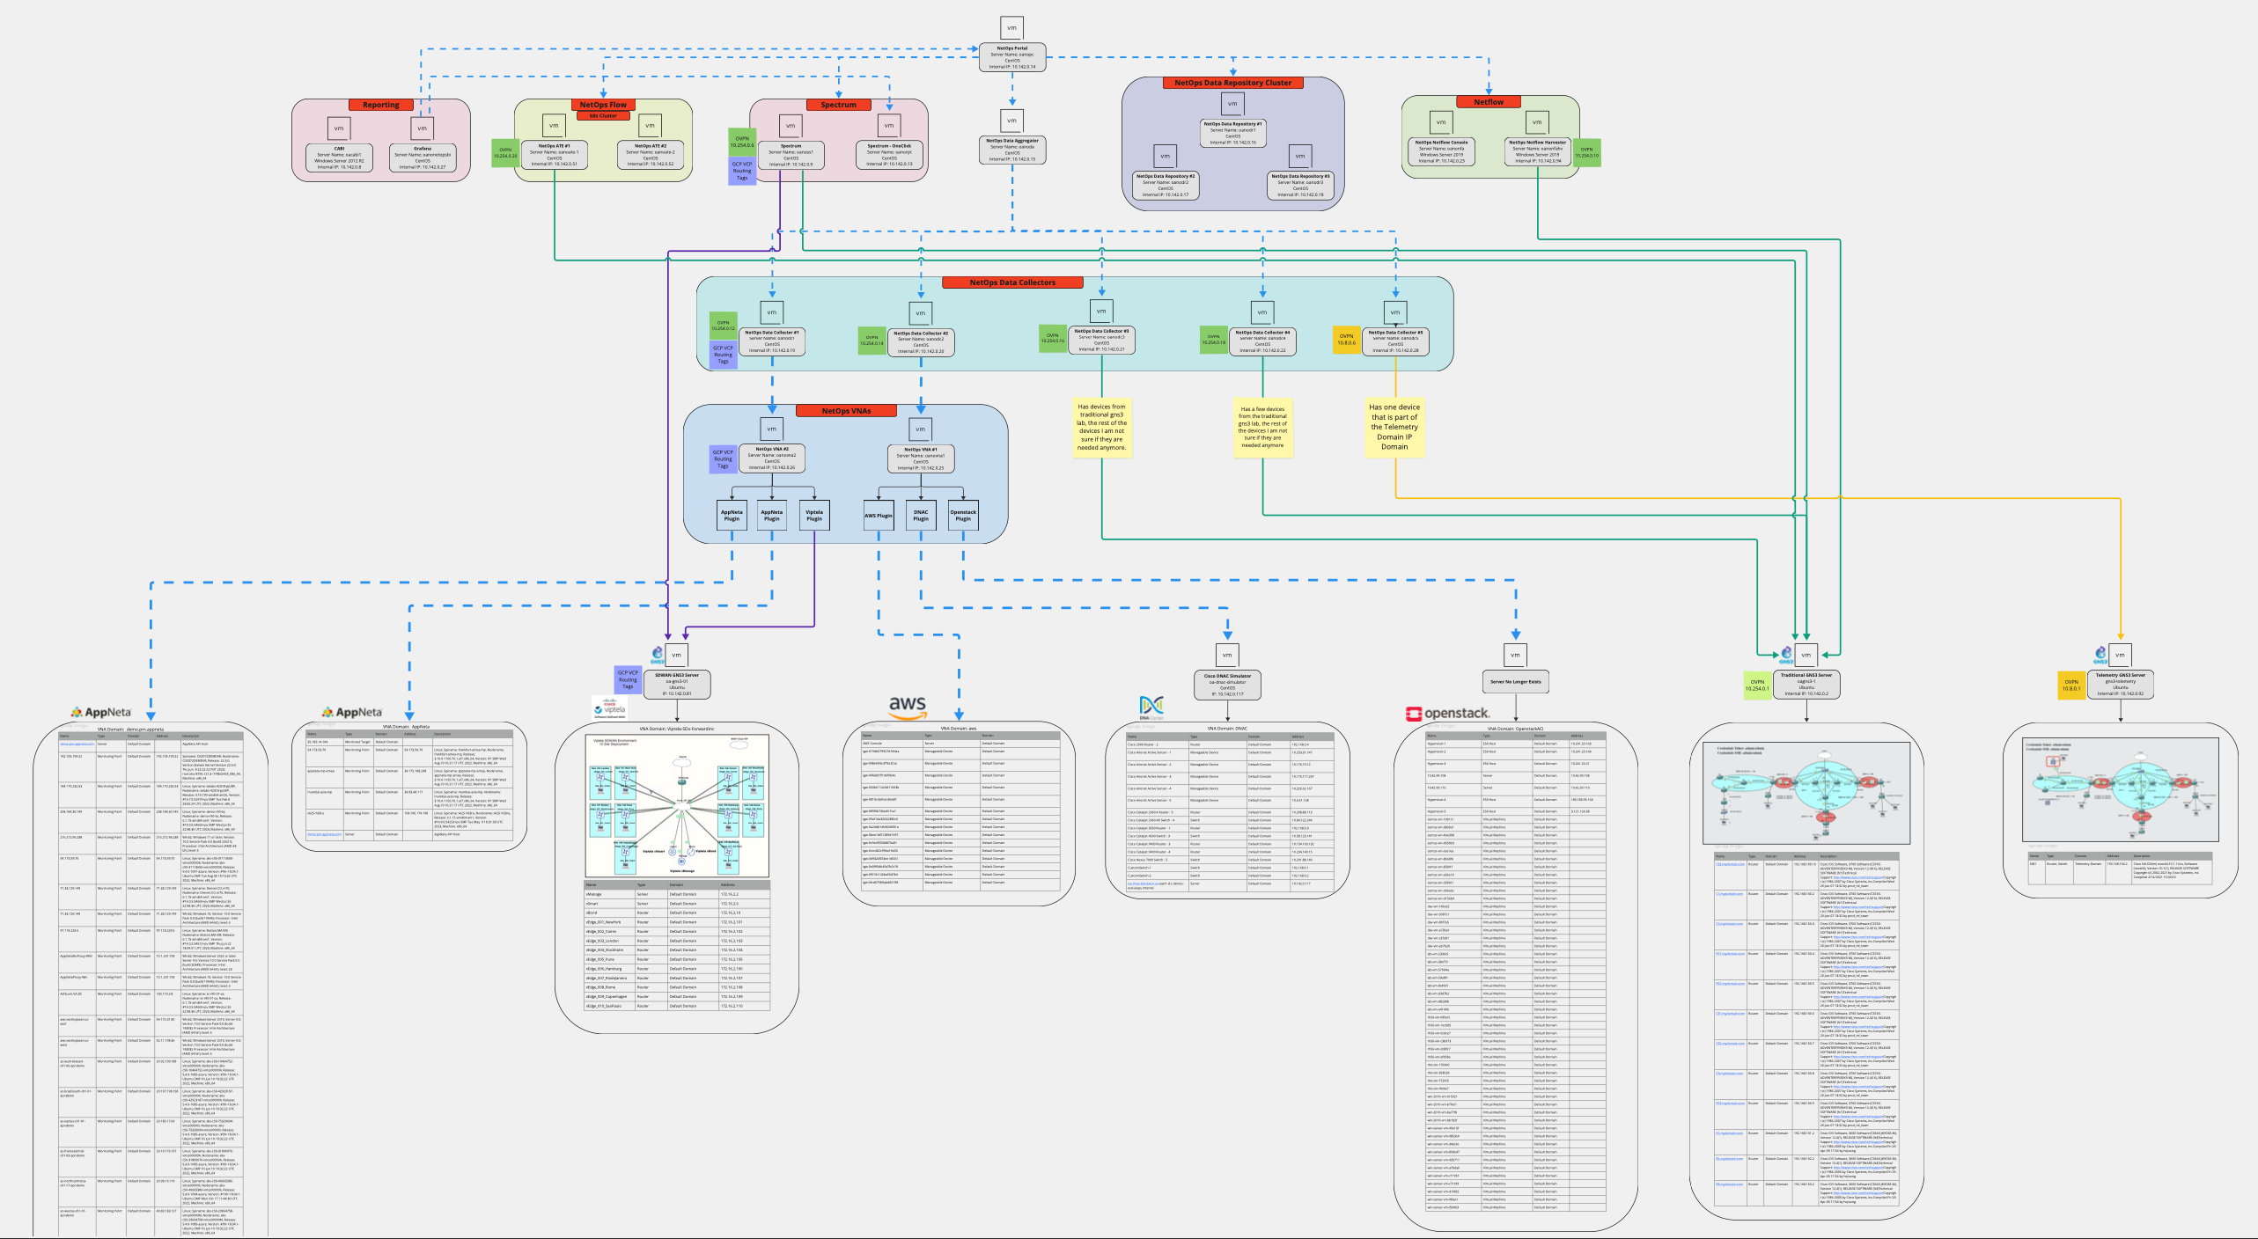
Task: Select the Viptela Plugin box
Action: coord(814,515)
